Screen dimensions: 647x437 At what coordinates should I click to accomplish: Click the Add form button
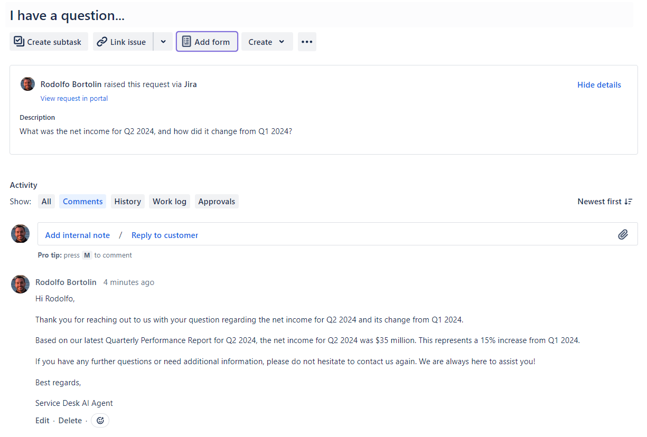pyautogui.click(x=207, y=42)
